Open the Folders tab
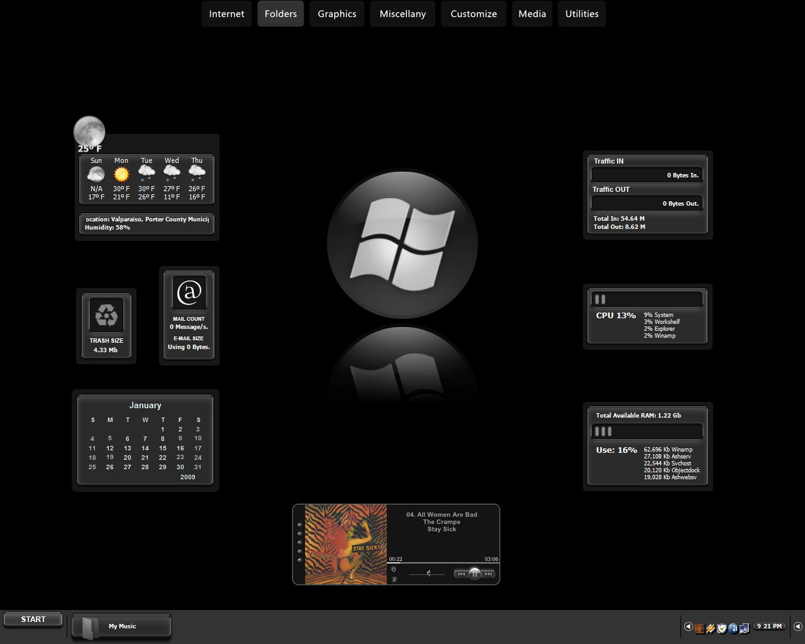This screenshot has height=644, width=805. tap(280, 14)
